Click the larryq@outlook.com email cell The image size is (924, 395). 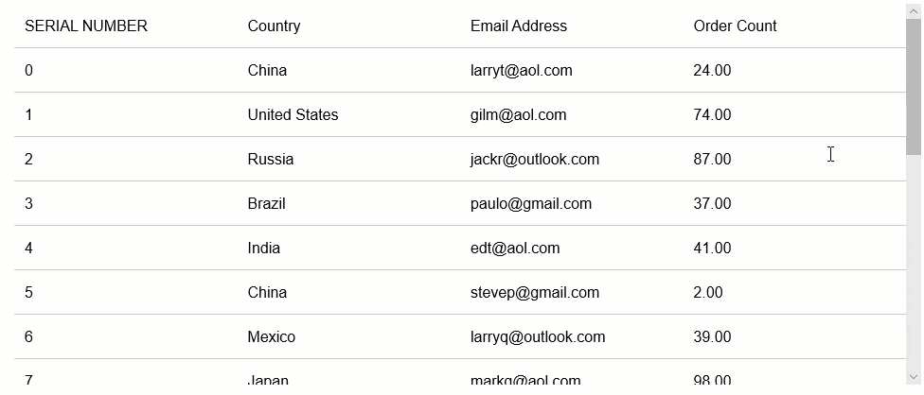coord(537,337)
